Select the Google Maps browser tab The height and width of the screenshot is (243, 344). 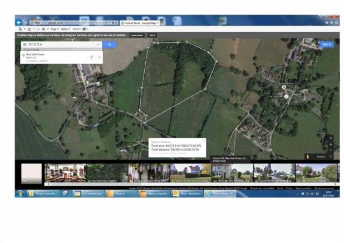pos(140,23)
